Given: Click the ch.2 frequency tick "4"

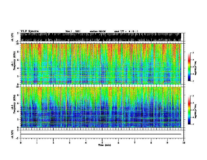Looking at the screenshot, I should pos(18,111).
